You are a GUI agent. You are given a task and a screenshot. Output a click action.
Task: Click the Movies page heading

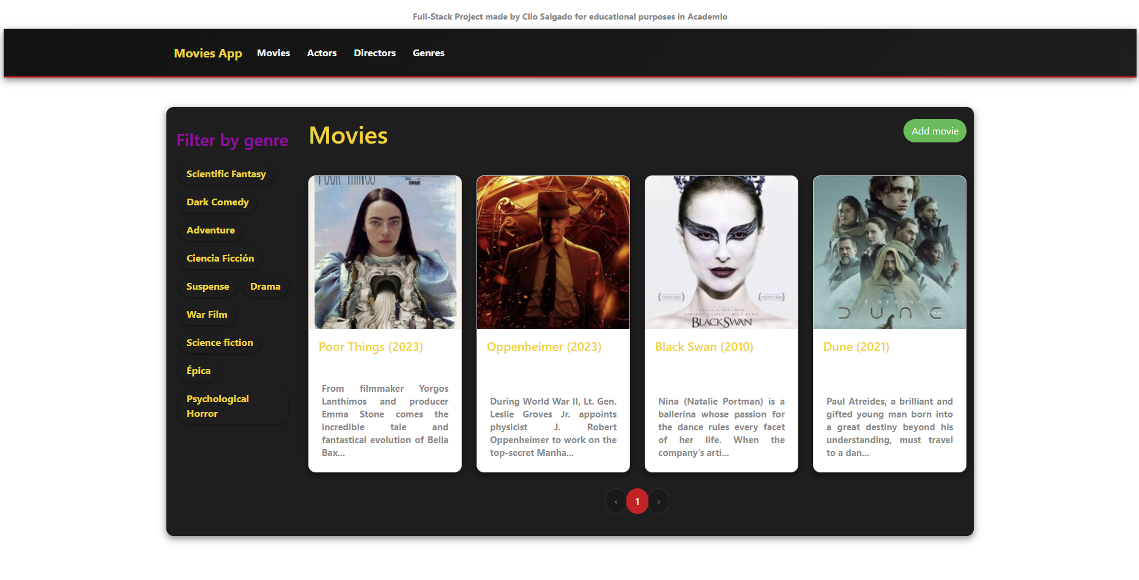(x=348, y=136)
